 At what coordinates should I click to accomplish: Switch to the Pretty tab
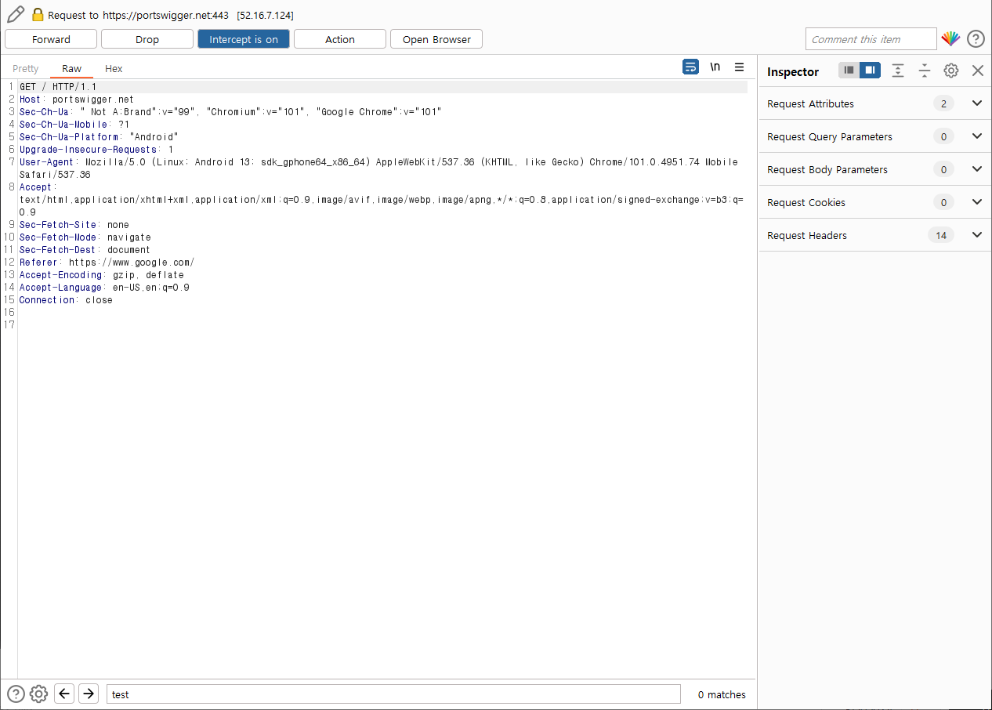point(26,68)
